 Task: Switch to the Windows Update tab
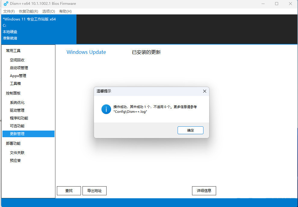point(86,52)
